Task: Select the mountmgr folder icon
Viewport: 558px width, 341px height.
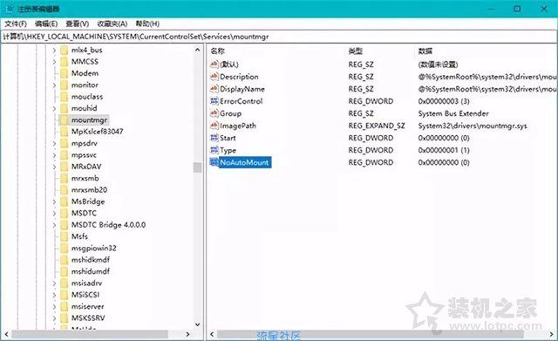Action: point(64,120)
